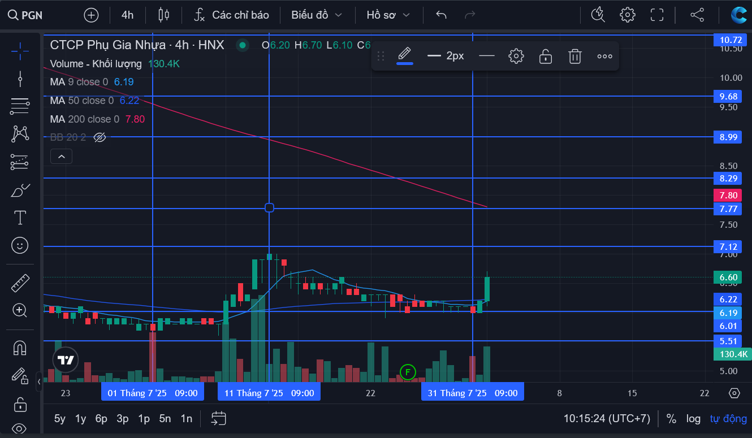Image resolution: width=752 pixels, height=438 pixels.
Task: Switch the chart to fullscreen mode
Action: pos(657,15)
